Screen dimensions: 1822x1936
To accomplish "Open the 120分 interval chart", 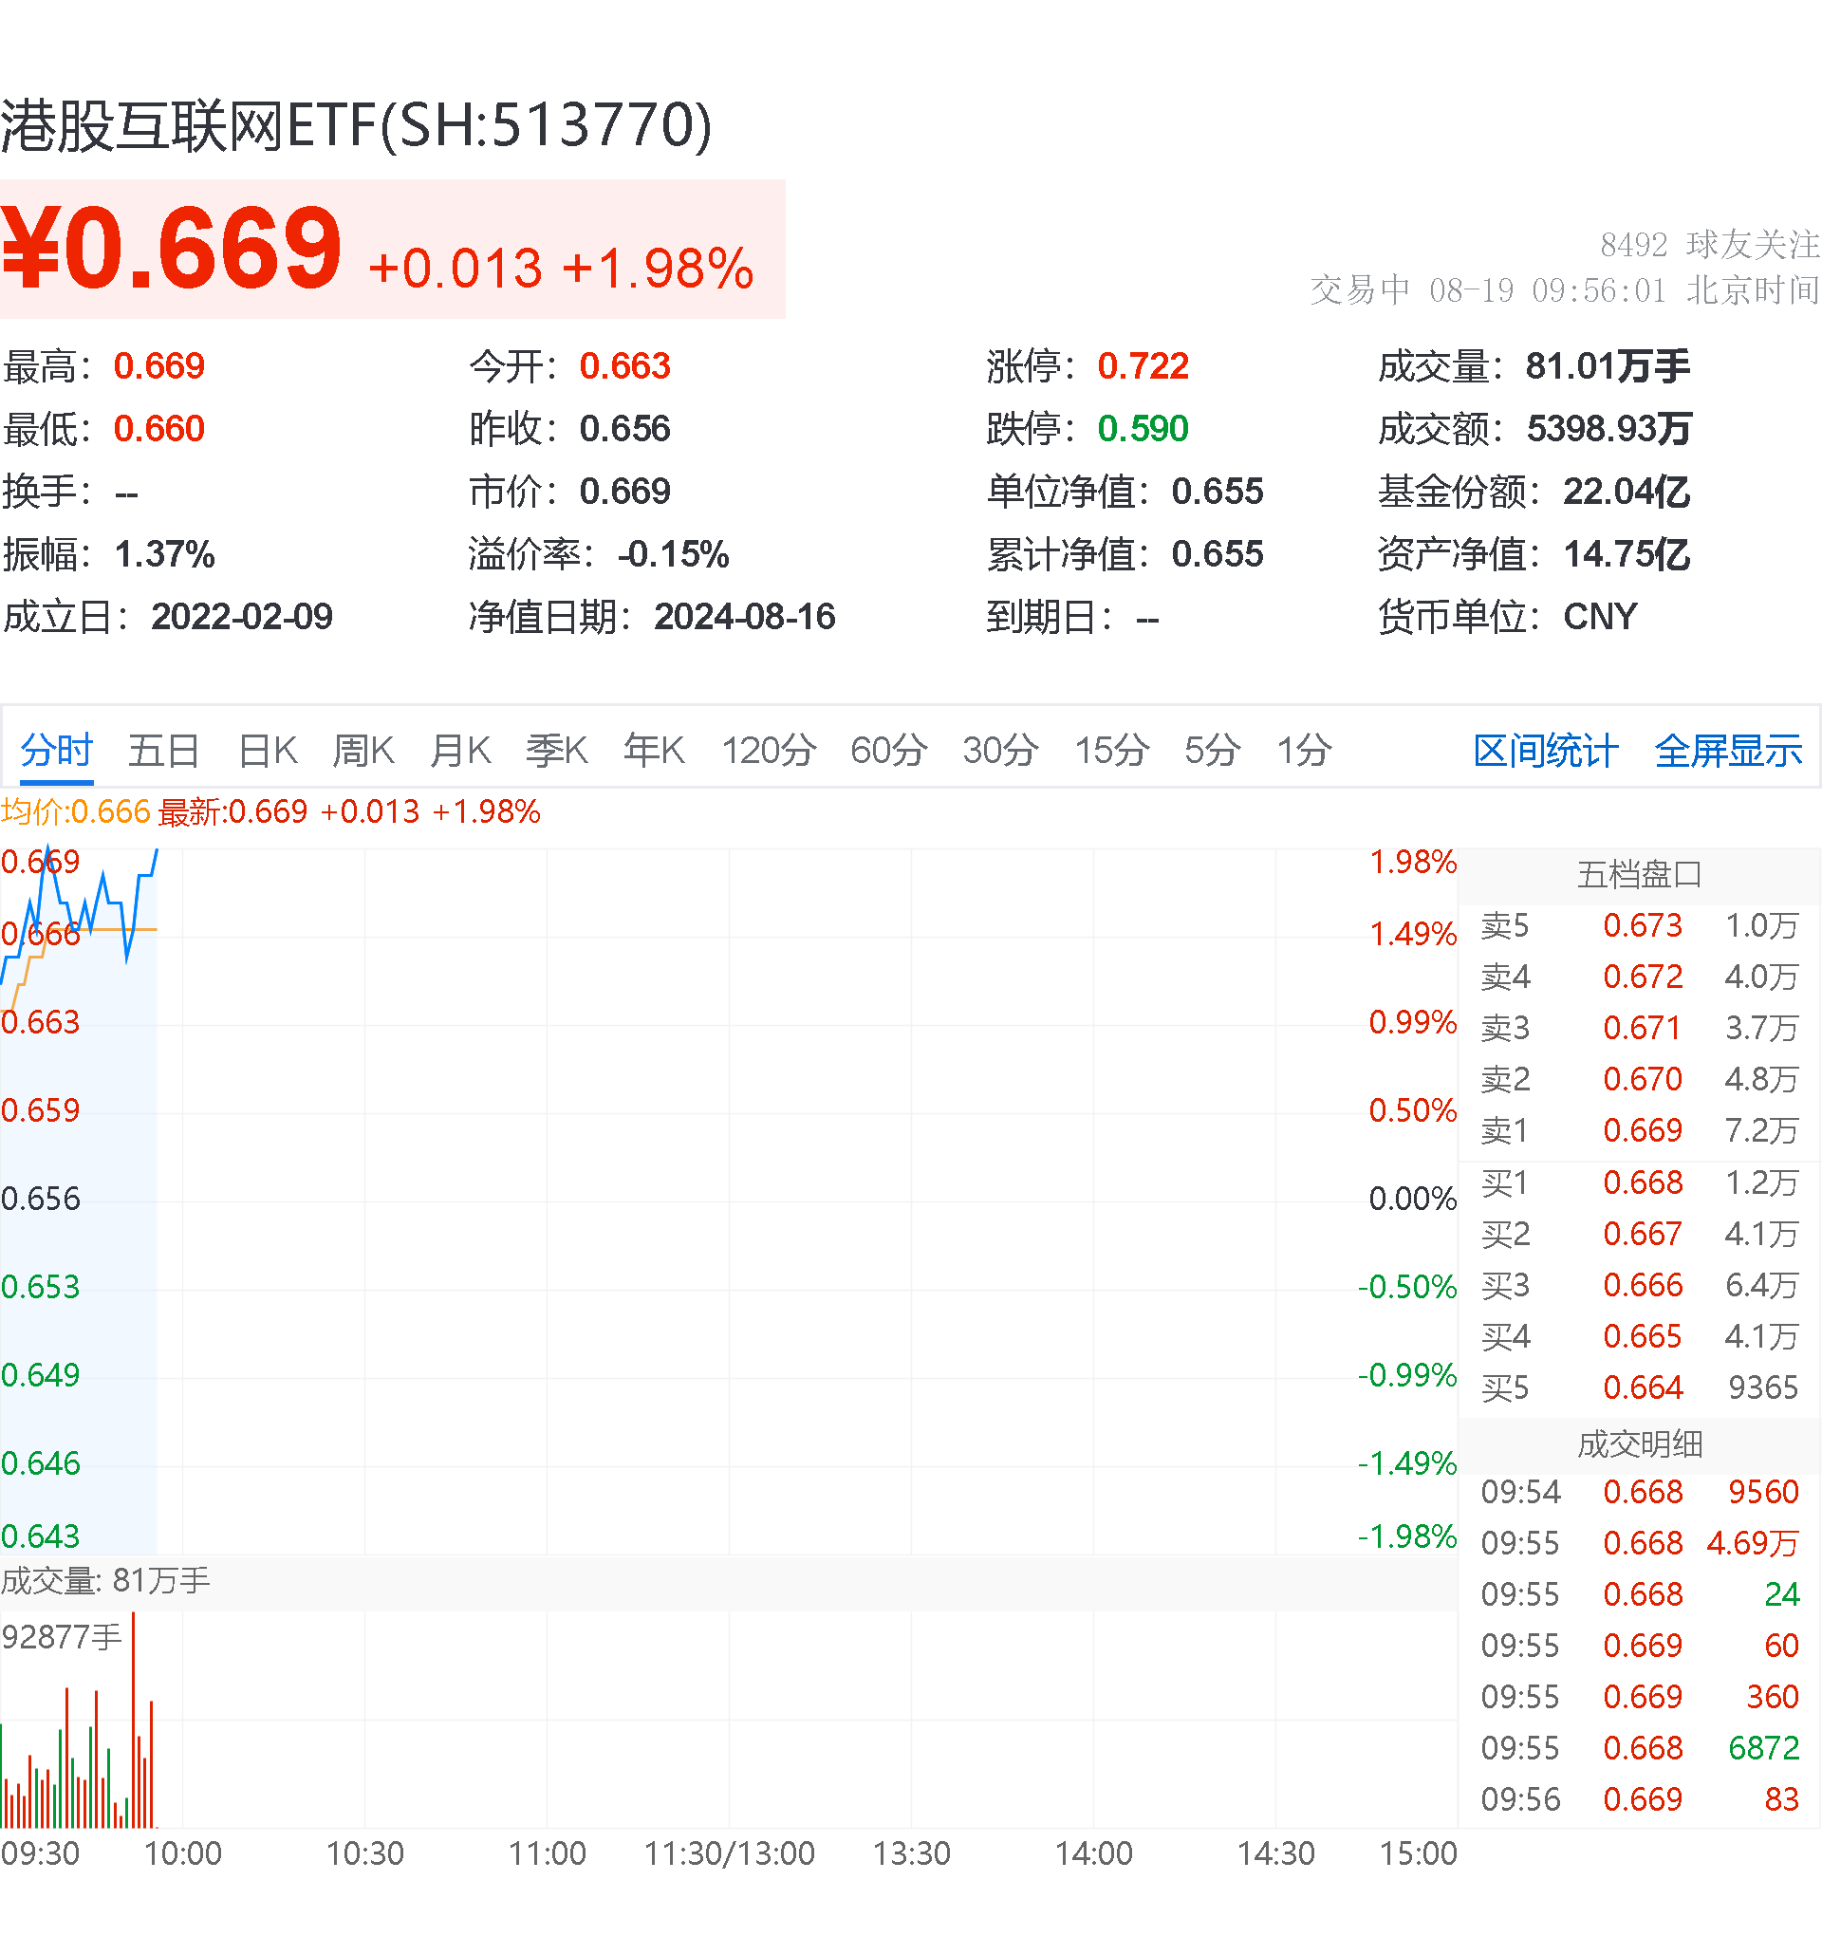I will click(770, 750).
